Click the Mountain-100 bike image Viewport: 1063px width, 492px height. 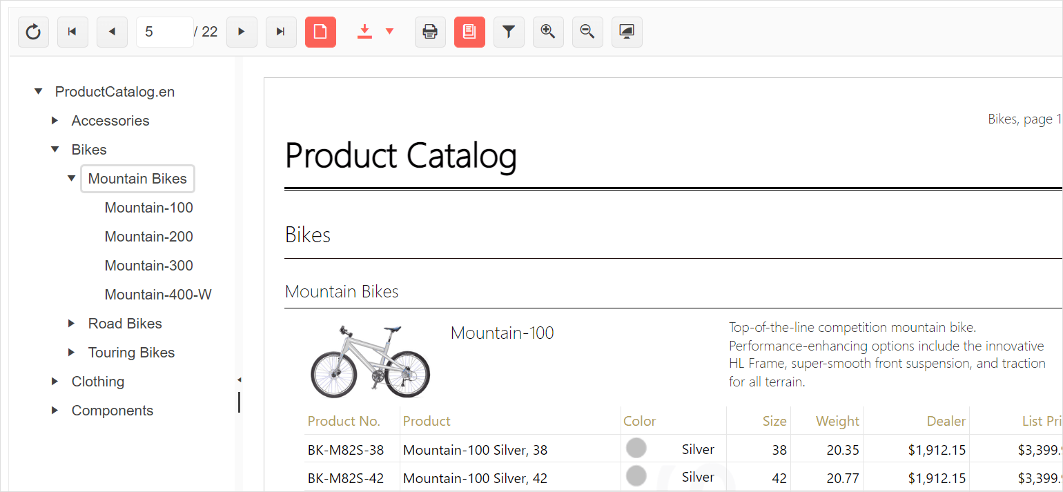370,361
